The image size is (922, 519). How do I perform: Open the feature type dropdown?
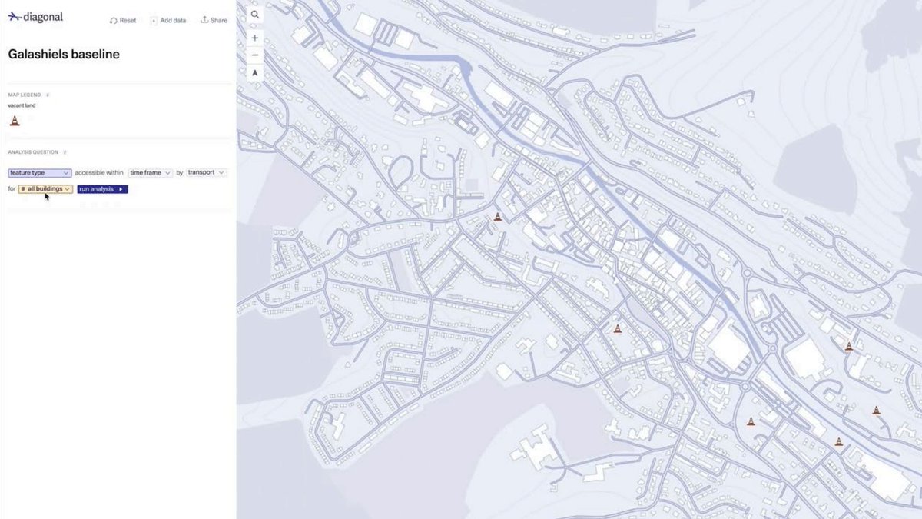click(38, 172)
